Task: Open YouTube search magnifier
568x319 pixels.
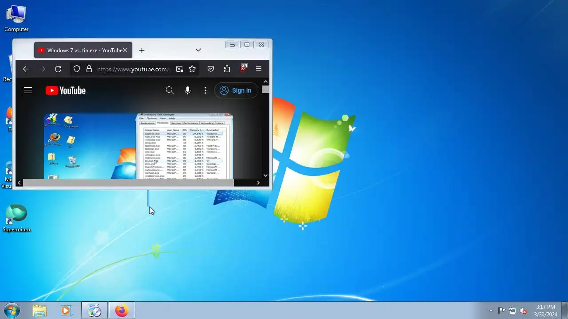Action: point(170,90)
